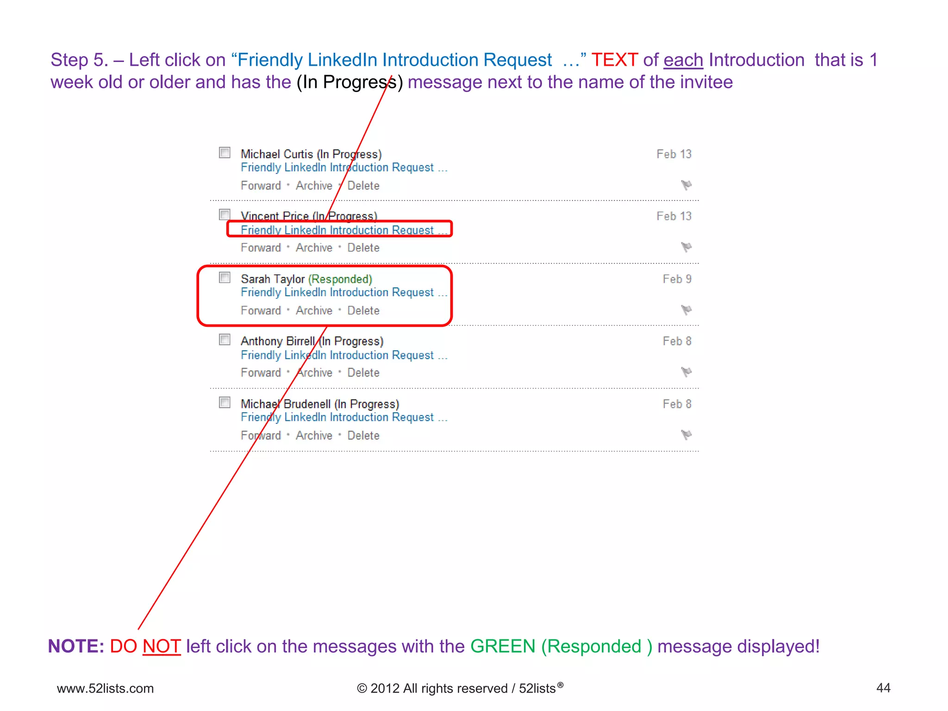948x711 pixels.
Task: Archive the Sarah Taylor message
Action: tap(314, 311)
